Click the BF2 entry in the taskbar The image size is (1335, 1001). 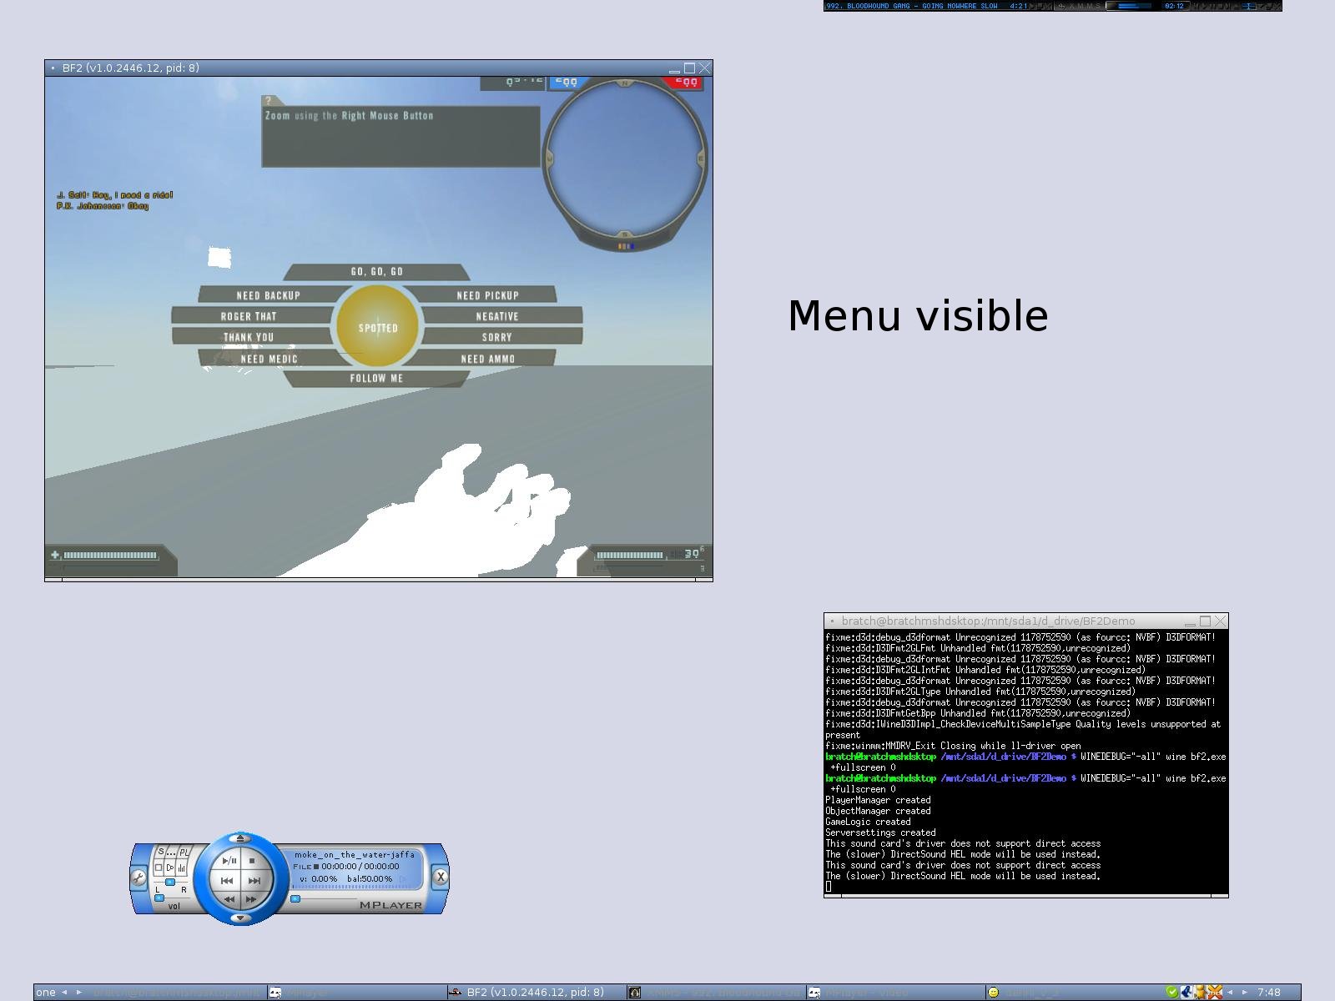(x=537, y=992)
